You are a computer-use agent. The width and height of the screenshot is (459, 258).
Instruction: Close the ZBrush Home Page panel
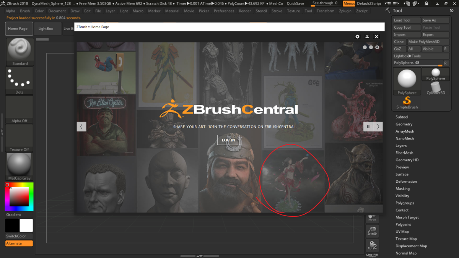click(x=376, y=37)
